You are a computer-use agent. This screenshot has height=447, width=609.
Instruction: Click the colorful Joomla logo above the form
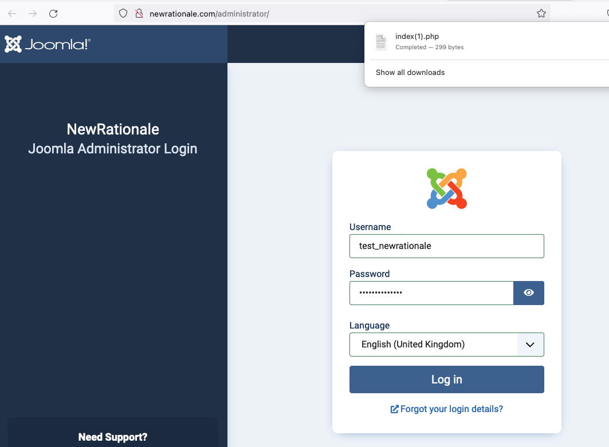[447, 188]
